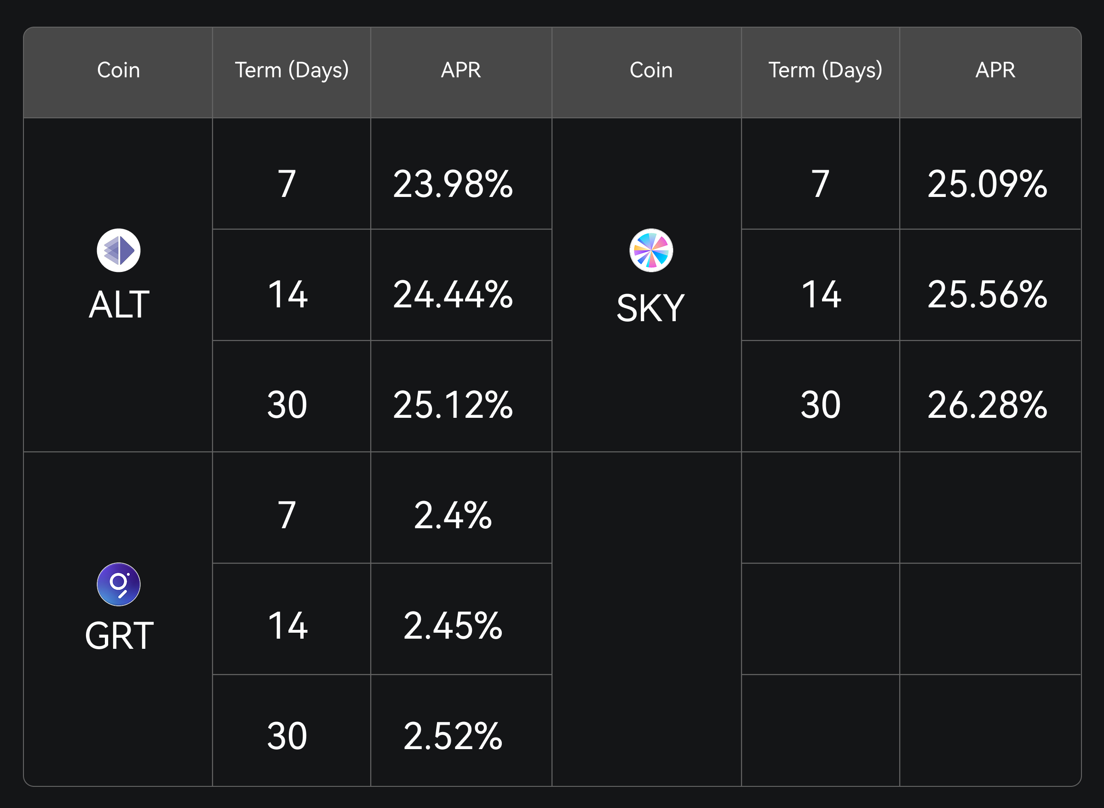Select the 14-day term for SKY
Screen dimensions: 1104x808
click(x=821, y=294)
